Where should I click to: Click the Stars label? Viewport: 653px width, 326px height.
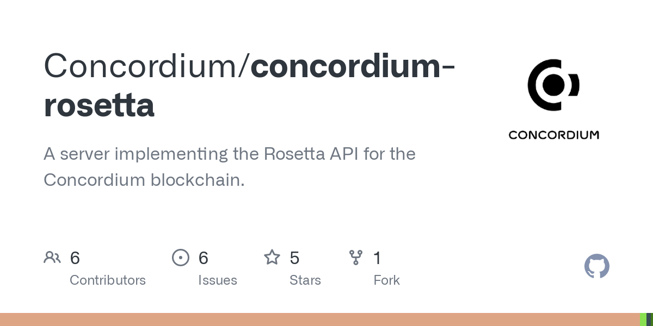[305, 280]
